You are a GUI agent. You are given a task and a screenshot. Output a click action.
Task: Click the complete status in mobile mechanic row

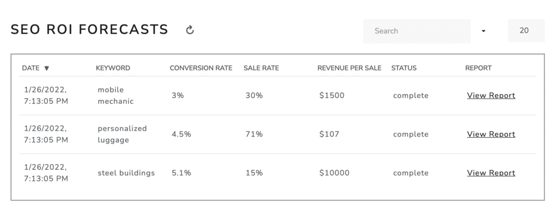click(411, 95)
